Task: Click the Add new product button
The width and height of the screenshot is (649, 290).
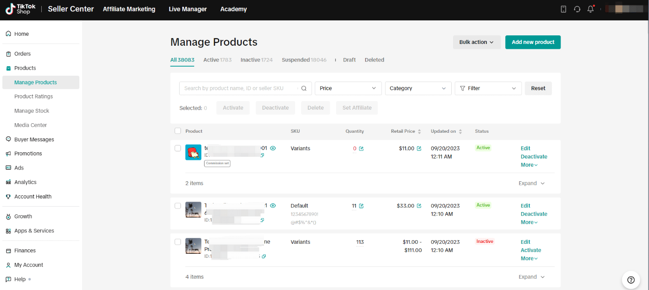Action: (533, 42)
